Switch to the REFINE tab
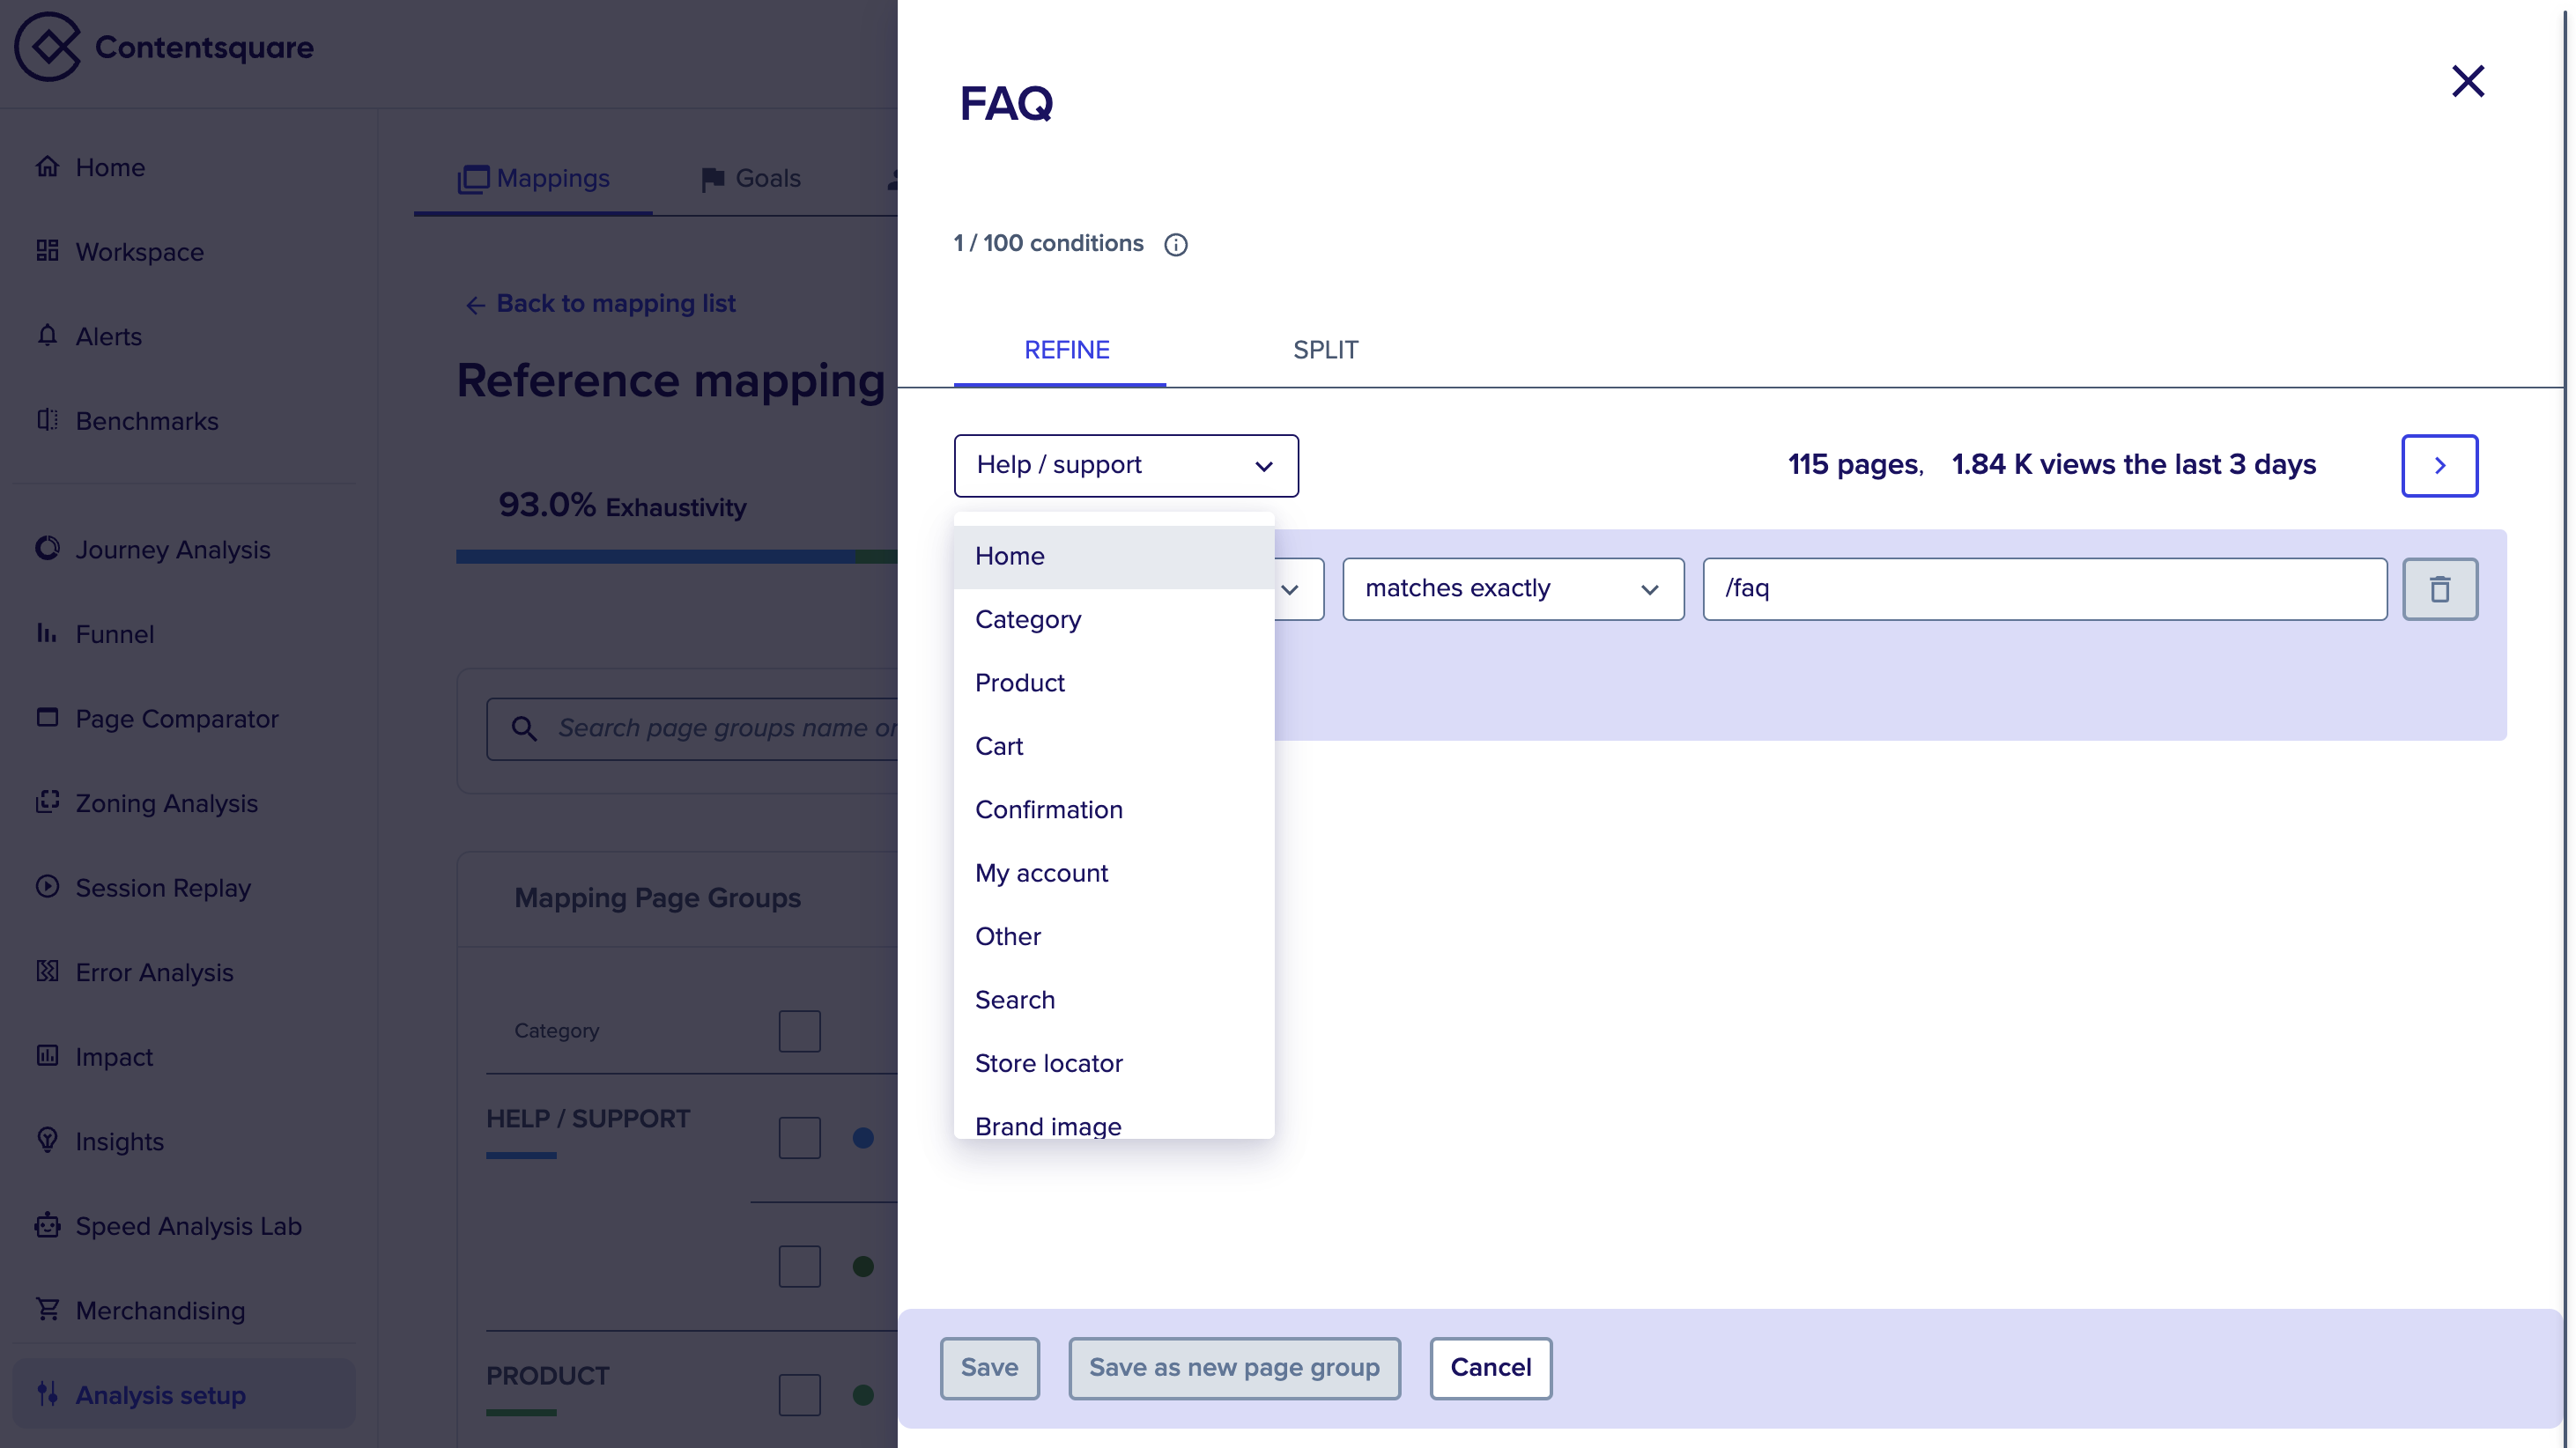Screen dimensions: 2576x1448 click(1066, 350)
